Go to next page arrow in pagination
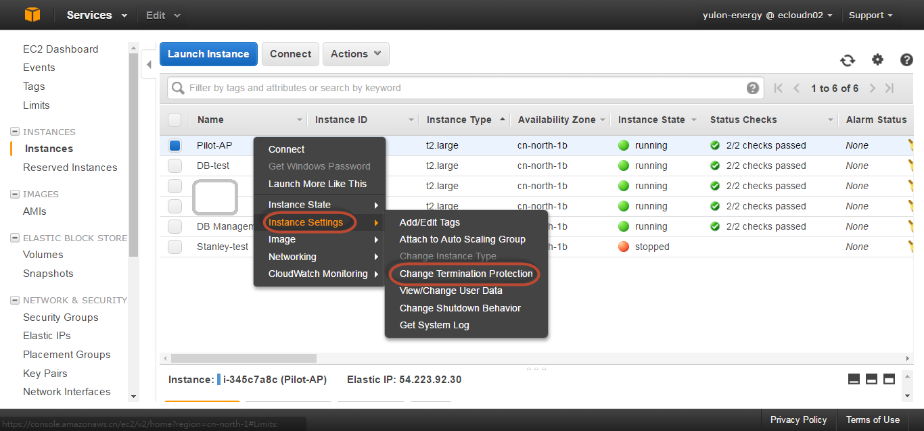 click(x=873, y=88)
